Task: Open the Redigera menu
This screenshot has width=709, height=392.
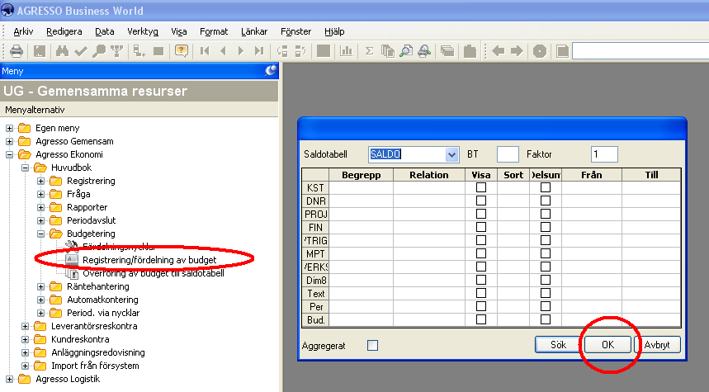Action: pyautogui.click(x=64, y=31)
